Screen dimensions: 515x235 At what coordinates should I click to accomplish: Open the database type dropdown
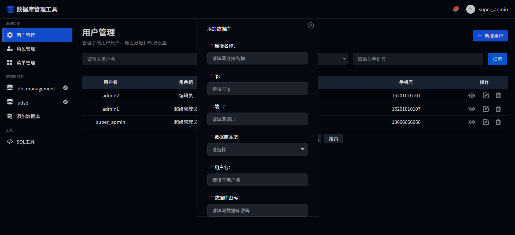pos(257,149)
